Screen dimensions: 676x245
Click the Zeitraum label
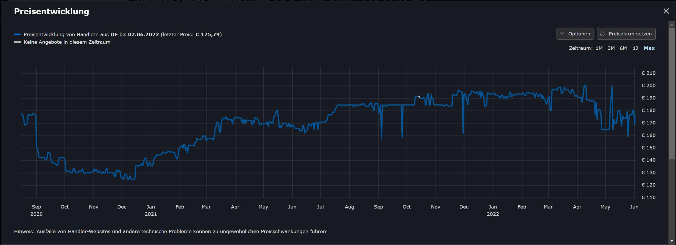(581, 48)
